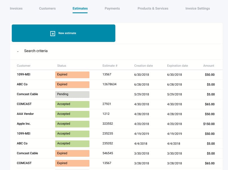
Task: Collapse the Search criteria disclosure arrow
Action: [17, 52]
